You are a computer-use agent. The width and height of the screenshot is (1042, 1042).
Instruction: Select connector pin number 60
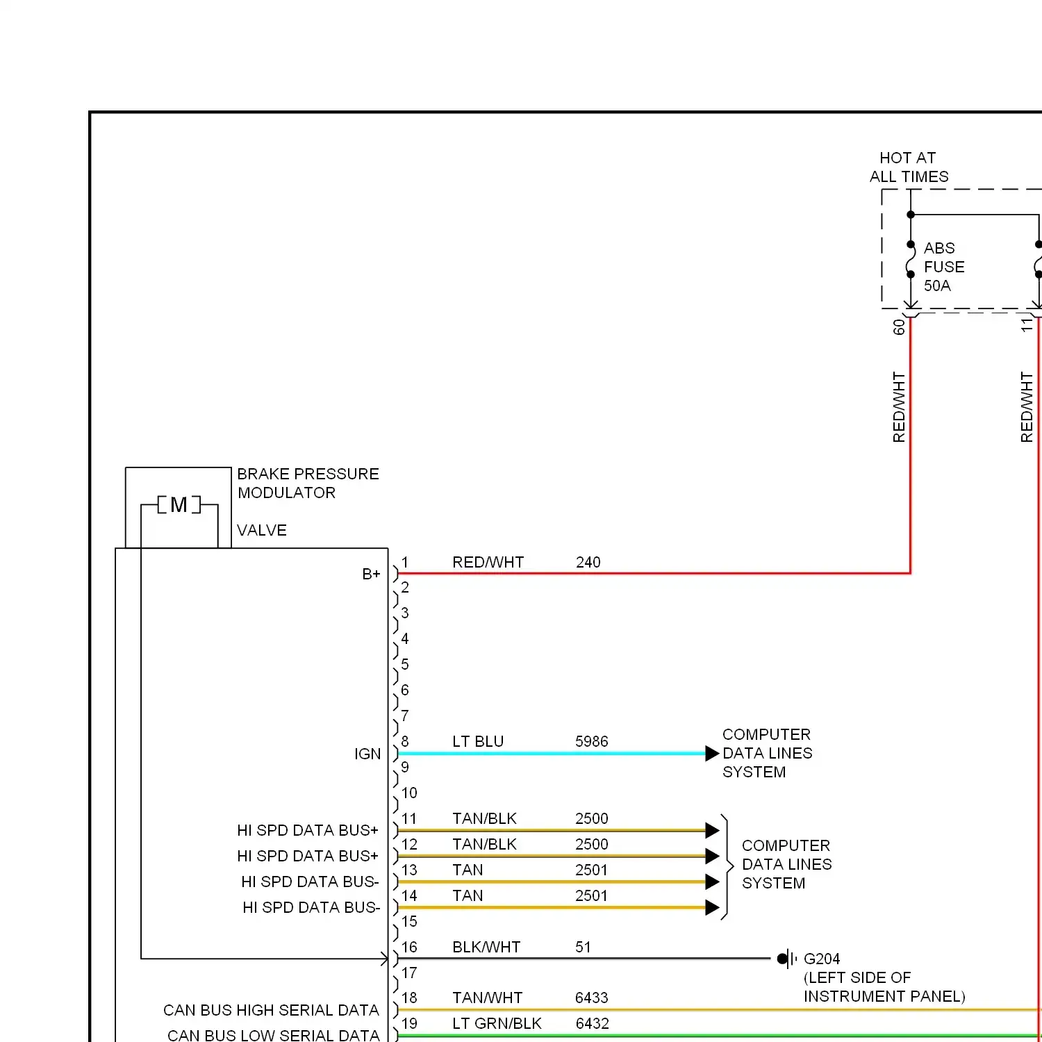899,326
